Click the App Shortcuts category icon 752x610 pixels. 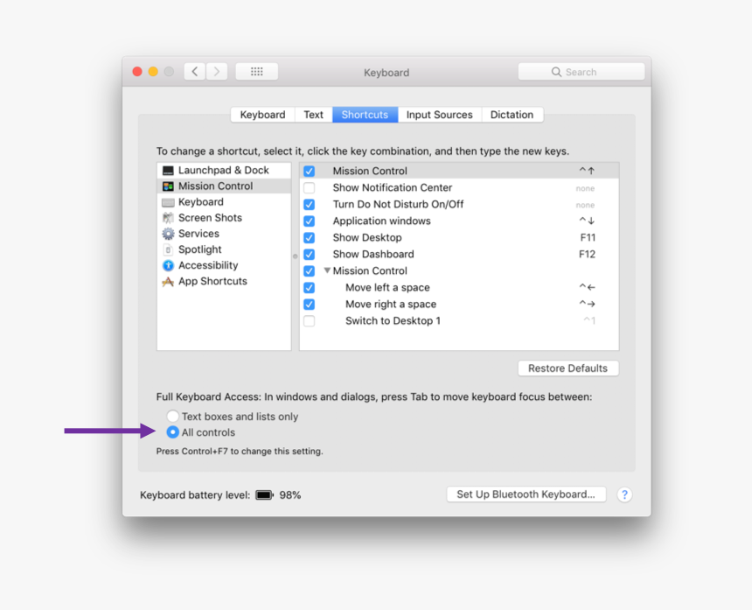pyautogui.click(x=168, y=281)
